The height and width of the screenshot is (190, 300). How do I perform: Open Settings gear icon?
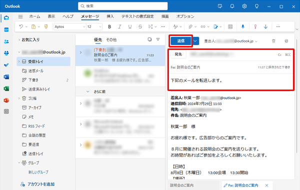244,6
